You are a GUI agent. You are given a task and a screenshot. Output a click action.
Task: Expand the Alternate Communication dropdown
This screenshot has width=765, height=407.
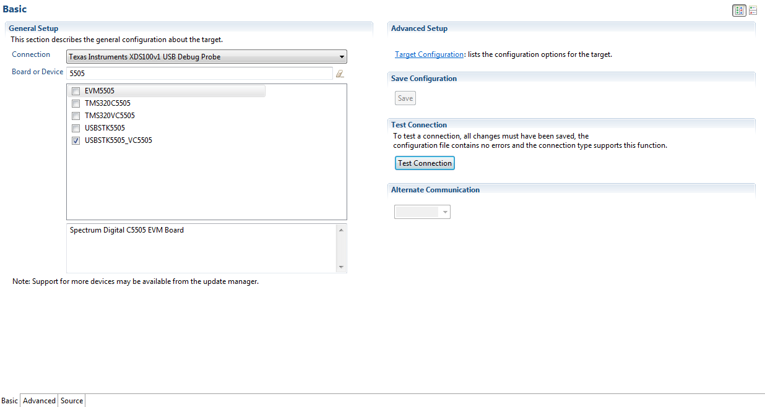[x=444, y=212]
